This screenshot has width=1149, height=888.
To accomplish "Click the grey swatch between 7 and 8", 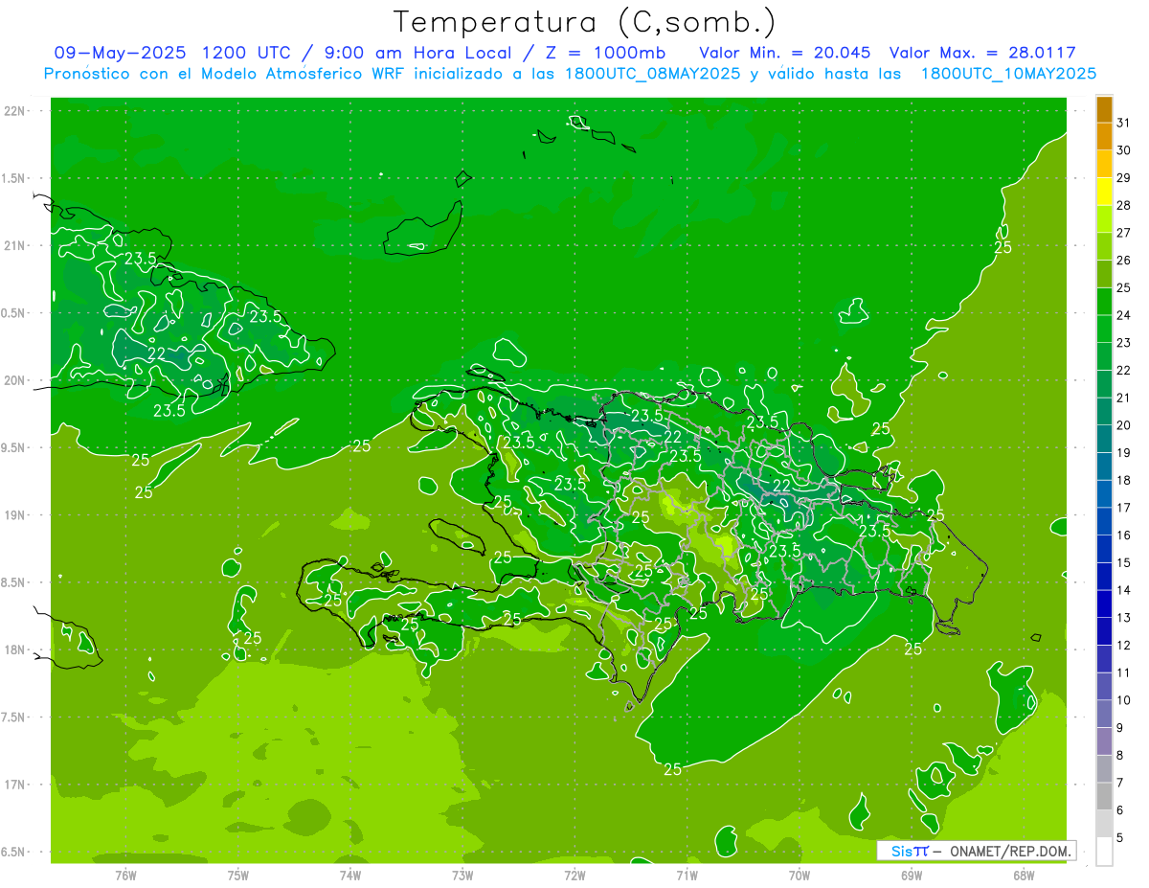I will pyautogui.click(x=1104, y=768).
